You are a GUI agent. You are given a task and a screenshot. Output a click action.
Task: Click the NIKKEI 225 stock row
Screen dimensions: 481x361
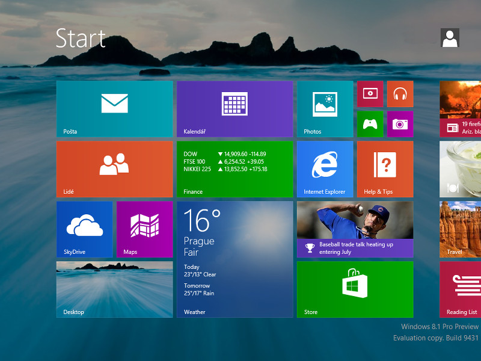(x=225, y=169)
